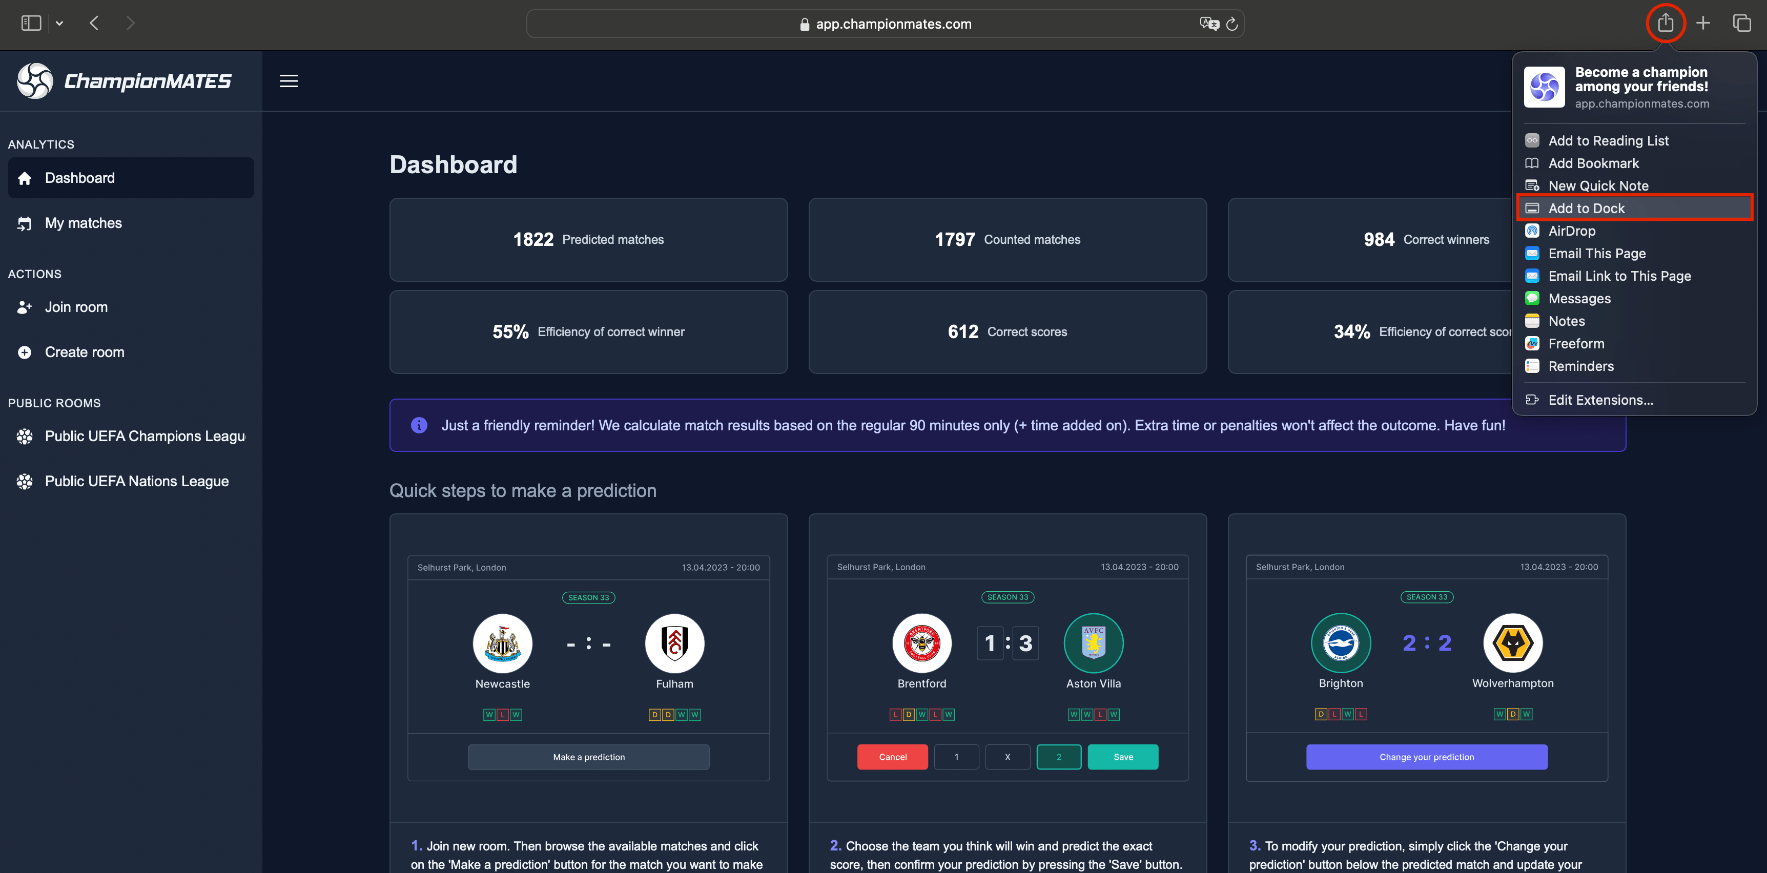The image size is (1767, 873).
Task: Click Change your prediction button
Action: click(1427, 757)
